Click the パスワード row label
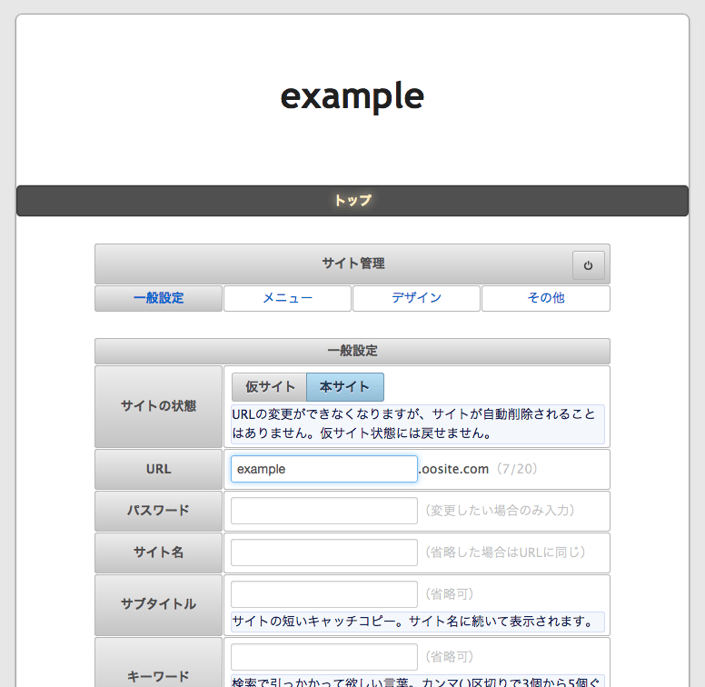 point(158,511)
